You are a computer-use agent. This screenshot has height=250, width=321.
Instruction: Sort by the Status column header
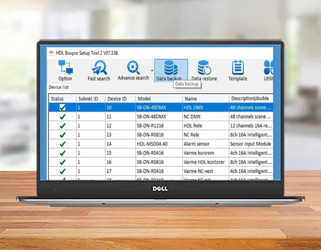[x=62, y=99]
